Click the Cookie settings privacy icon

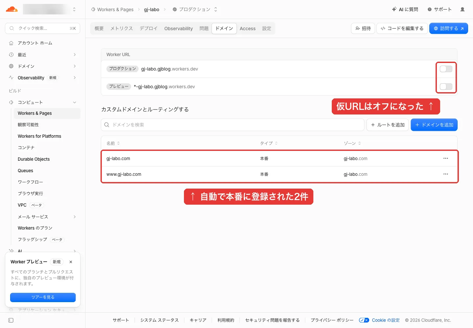pyautogui.click(x=364, y=320)
